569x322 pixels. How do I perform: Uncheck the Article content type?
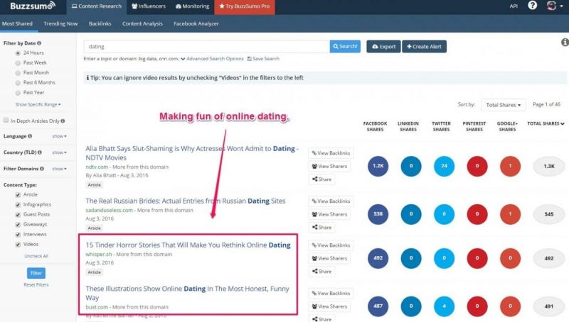click(18, 194)
